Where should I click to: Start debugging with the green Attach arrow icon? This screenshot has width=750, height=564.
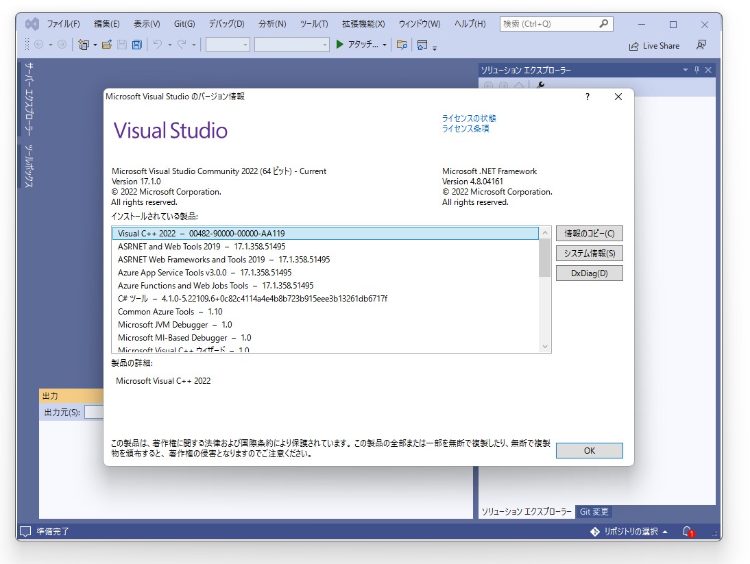(x=341, y=45)
